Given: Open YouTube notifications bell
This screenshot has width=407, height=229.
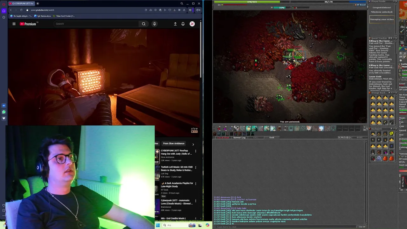Looking at the screenshot, I should (x=183, y=24).
